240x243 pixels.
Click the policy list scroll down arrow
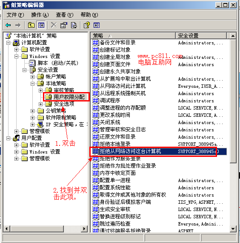coord(233,229)
